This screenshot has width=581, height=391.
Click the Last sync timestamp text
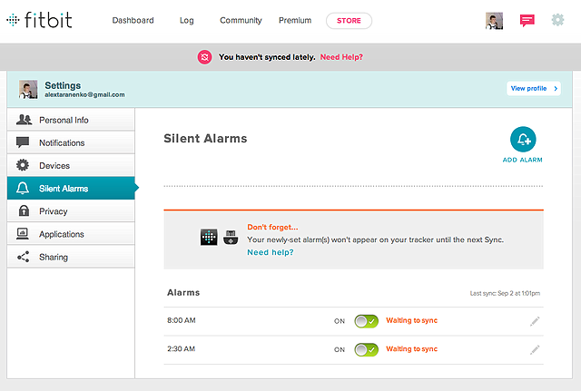click(x=505, y=293)
